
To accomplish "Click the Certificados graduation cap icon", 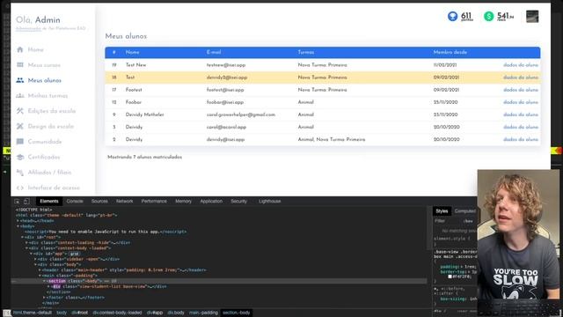I will [x=20, y=157].
